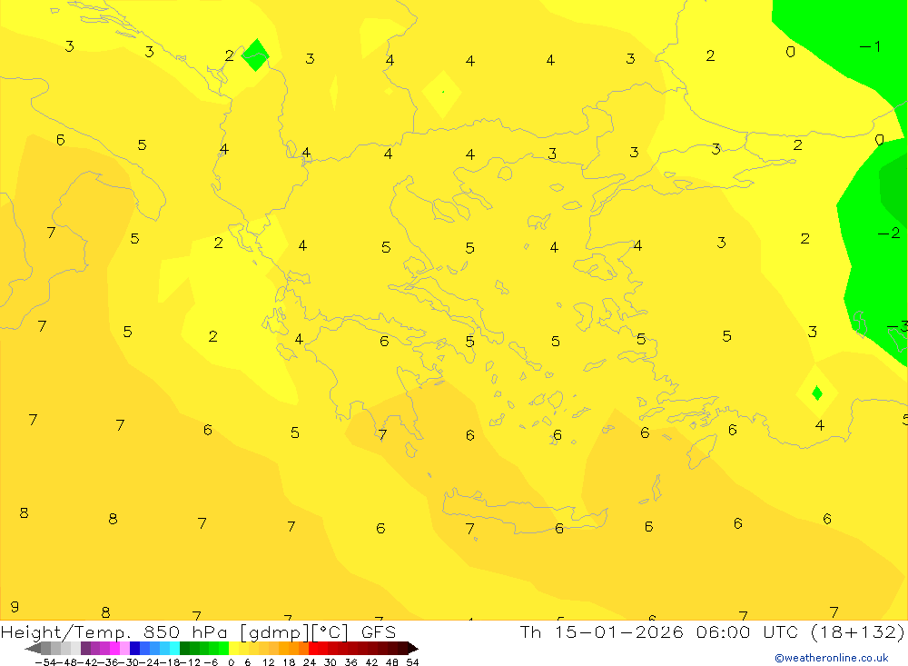Pick the bright yellow legend swatch

tap(234, 649)
